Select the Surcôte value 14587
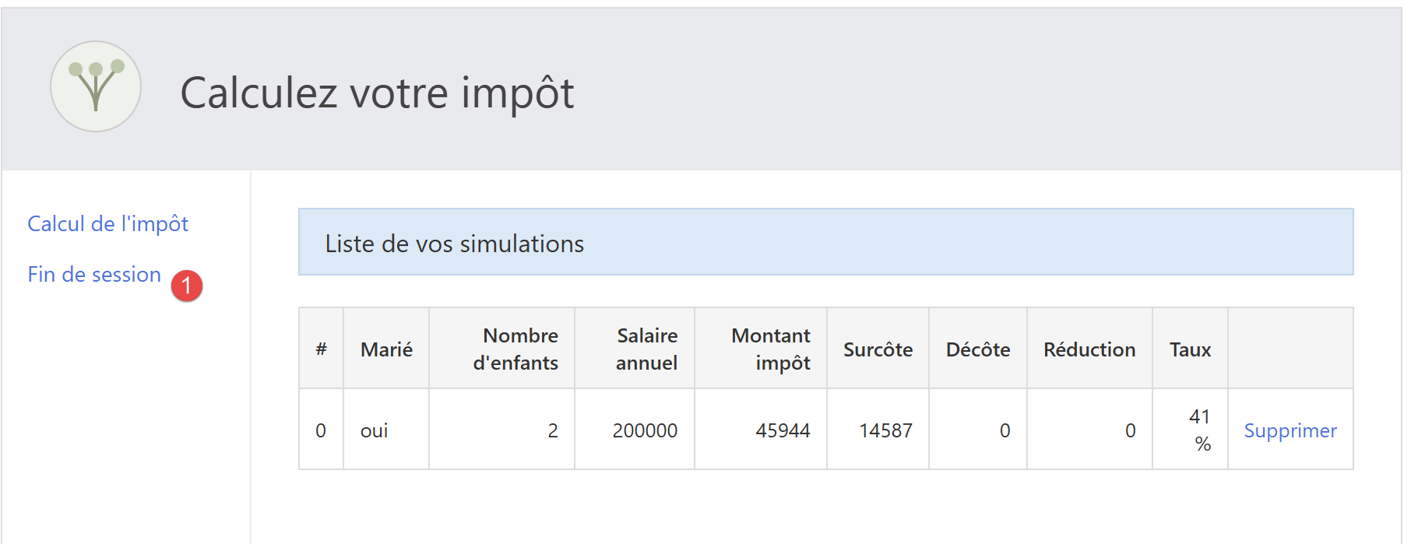Image resolution: width=1411 pixels, height=544 pixels. tap(885, 430)
